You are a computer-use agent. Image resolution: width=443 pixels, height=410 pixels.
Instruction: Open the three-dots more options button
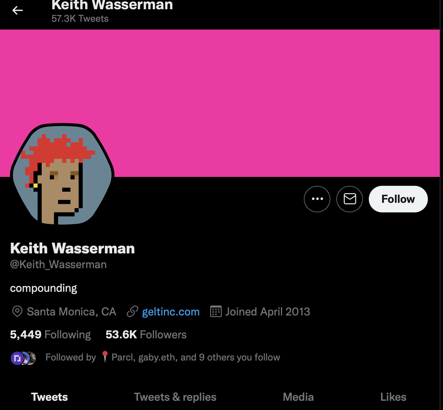tap(317, 199)
